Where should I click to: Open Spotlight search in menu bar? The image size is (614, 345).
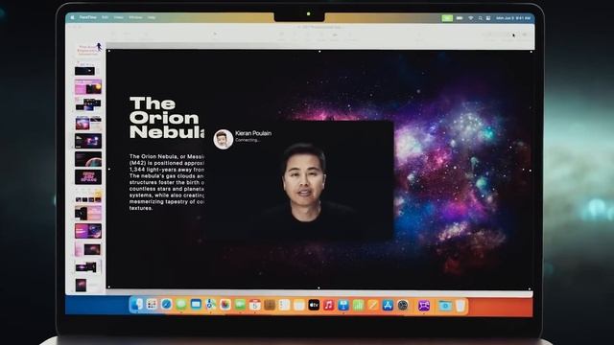point(480,18)
